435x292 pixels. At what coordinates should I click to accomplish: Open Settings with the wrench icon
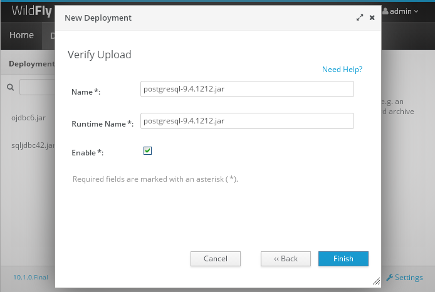[405, 277]
